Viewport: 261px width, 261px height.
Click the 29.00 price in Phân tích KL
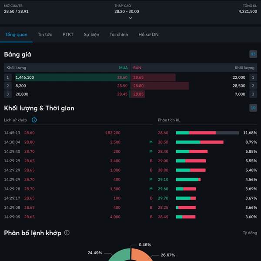point(163,161)
